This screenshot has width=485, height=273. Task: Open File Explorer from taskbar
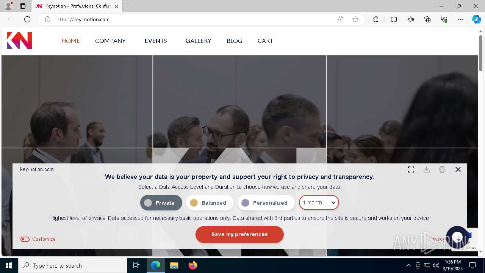tap(174, 265)
